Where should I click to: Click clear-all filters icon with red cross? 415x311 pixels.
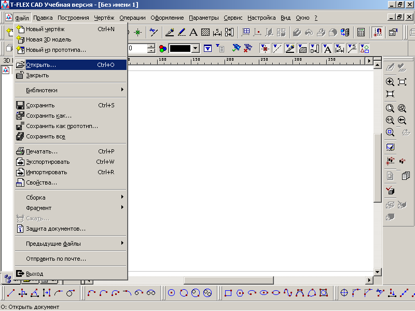(248, 48)
